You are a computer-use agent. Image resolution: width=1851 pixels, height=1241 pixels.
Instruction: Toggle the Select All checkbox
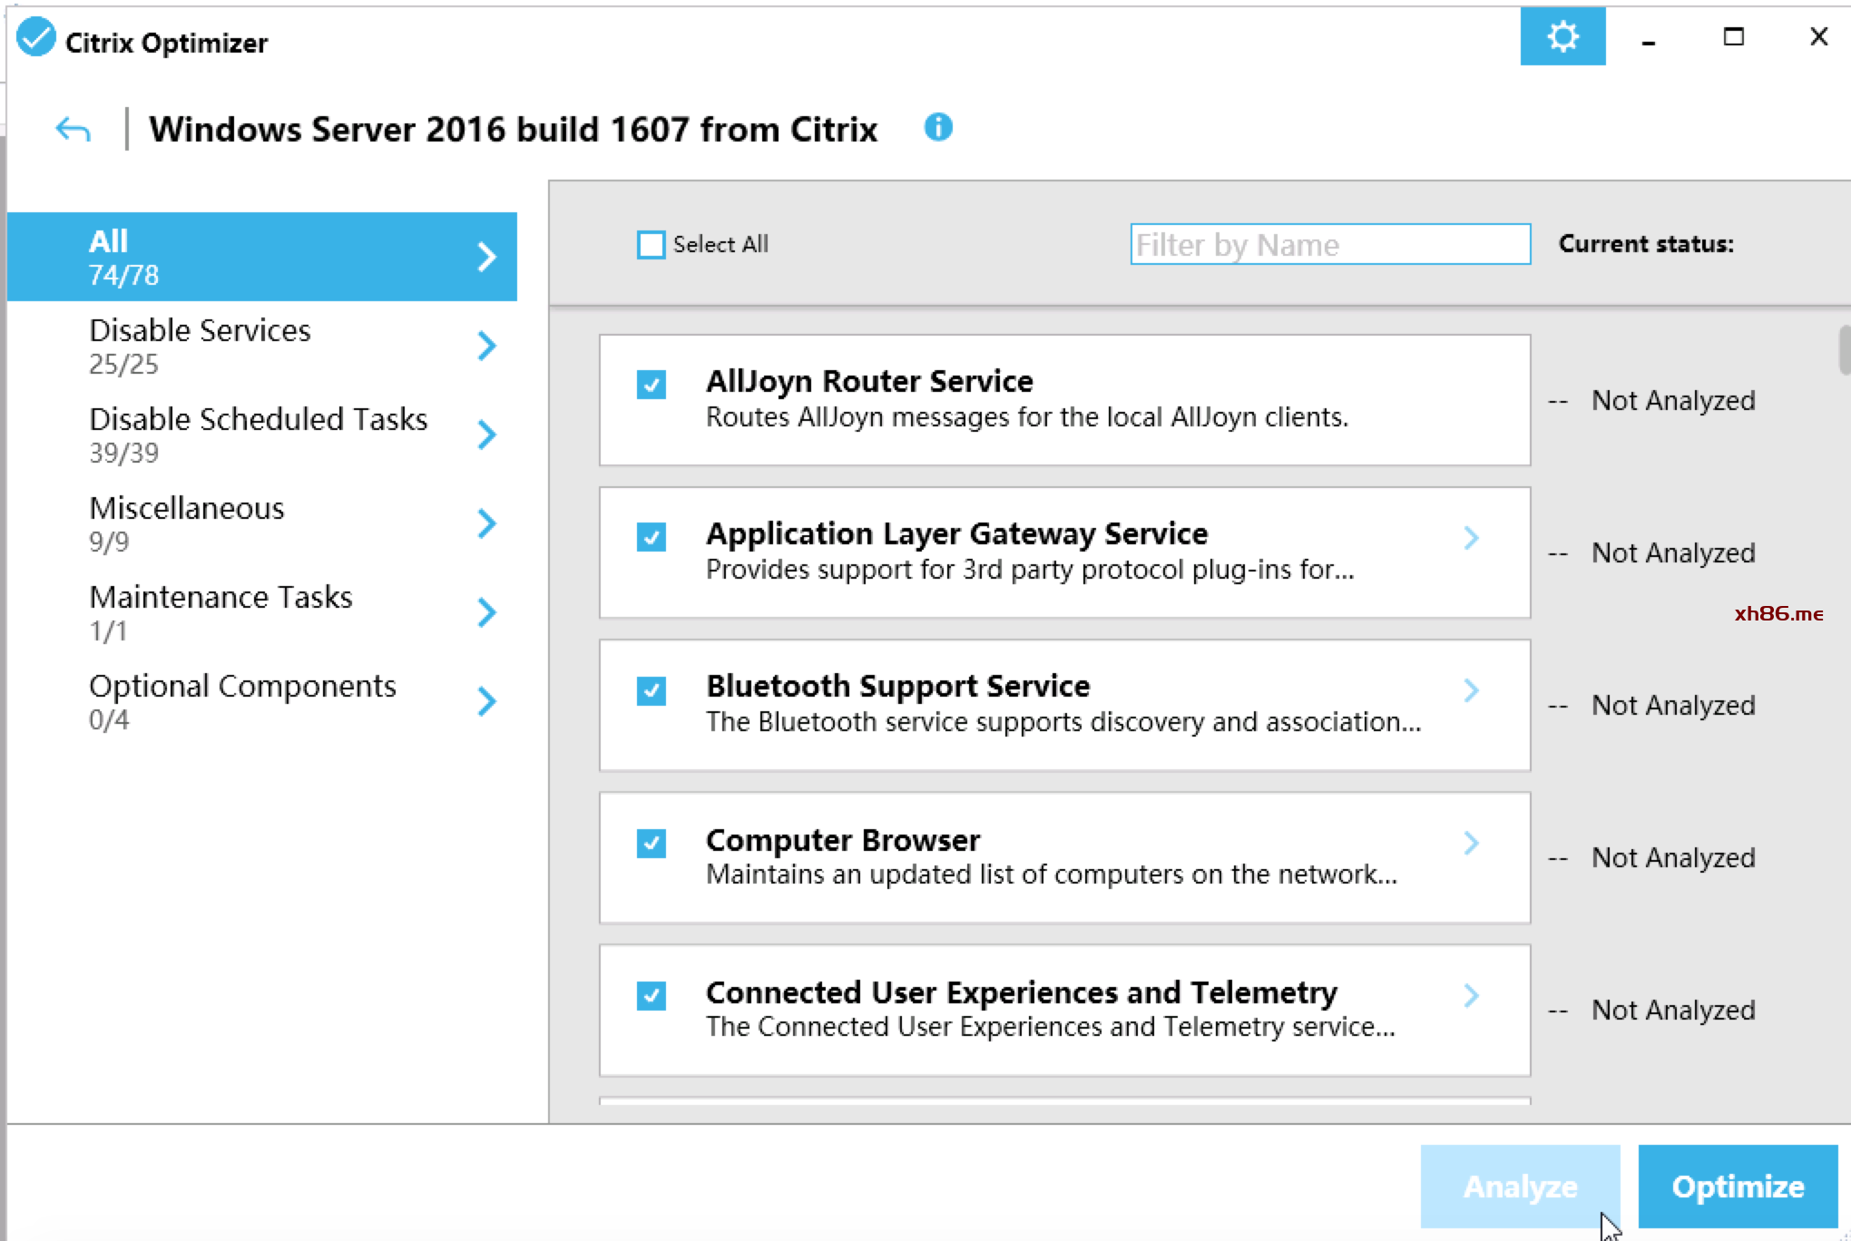(651, 245)
